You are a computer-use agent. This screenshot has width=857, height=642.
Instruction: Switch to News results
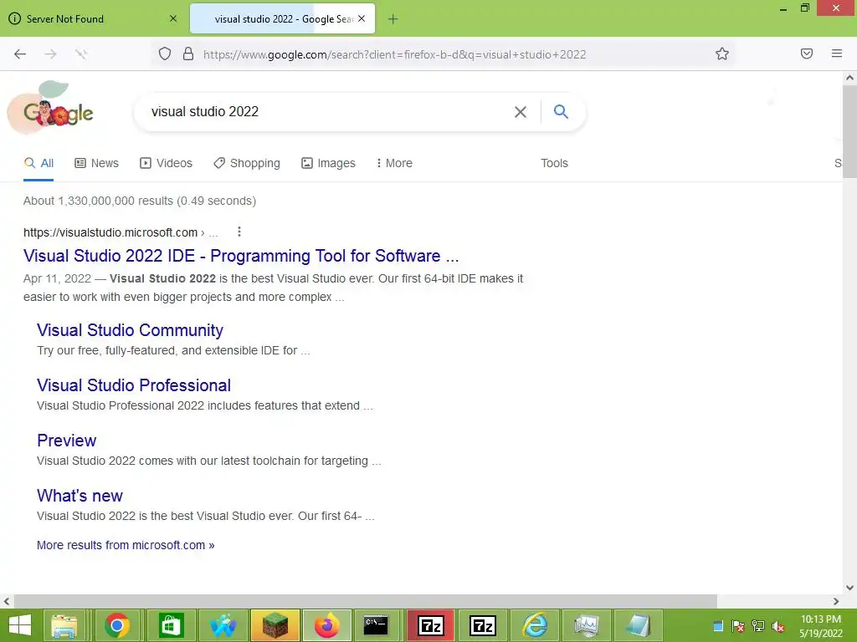[97, 163]
